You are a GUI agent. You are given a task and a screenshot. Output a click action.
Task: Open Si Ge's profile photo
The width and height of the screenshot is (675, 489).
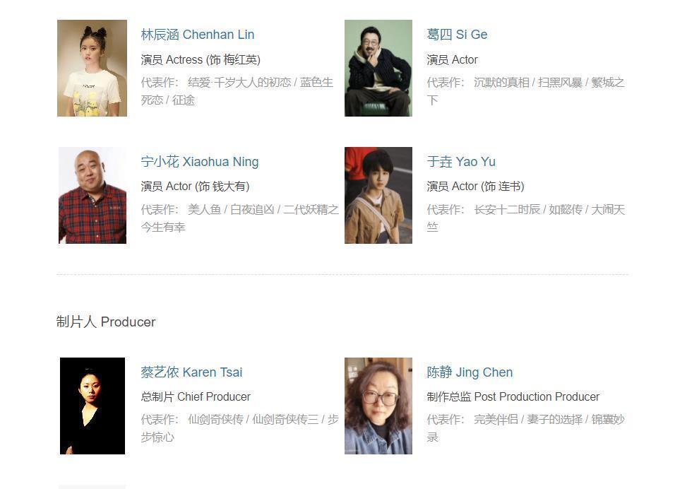tap(378, 68)
